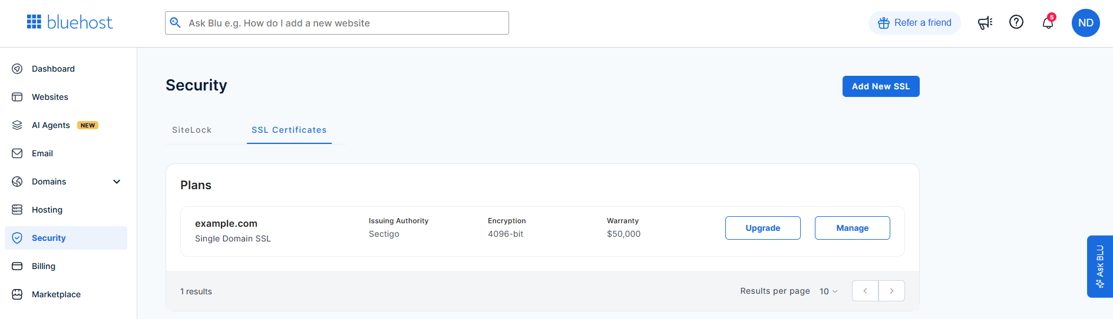1113x319 pixels.
Task: Click the Hosting server icon
Action: pos(17,210)
